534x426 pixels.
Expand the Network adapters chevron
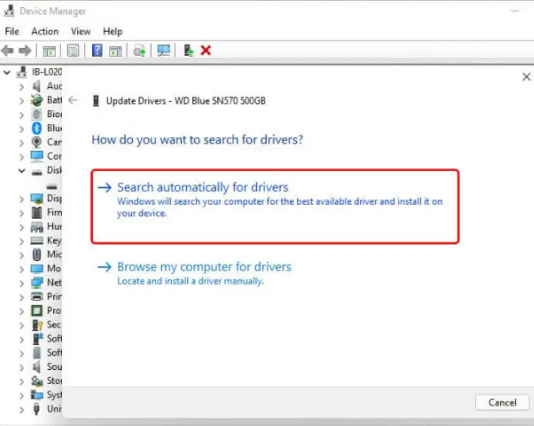pos(21,283)
